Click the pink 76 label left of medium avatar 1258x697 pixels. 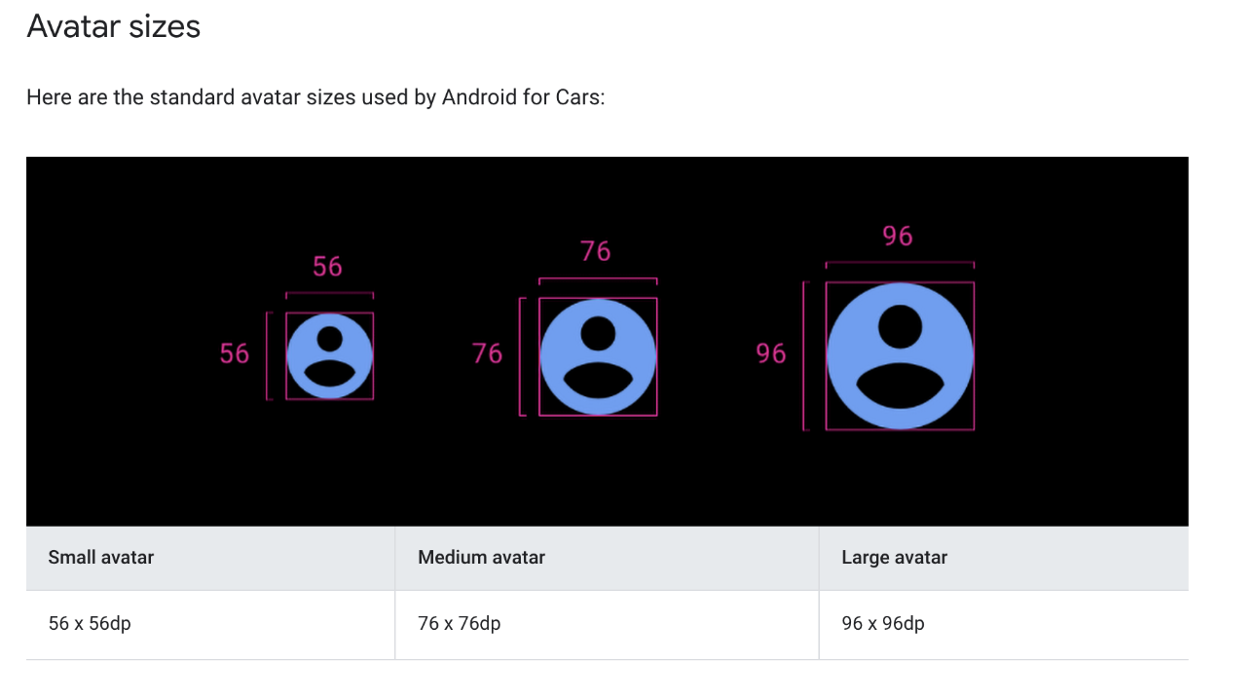click(488, 353)
